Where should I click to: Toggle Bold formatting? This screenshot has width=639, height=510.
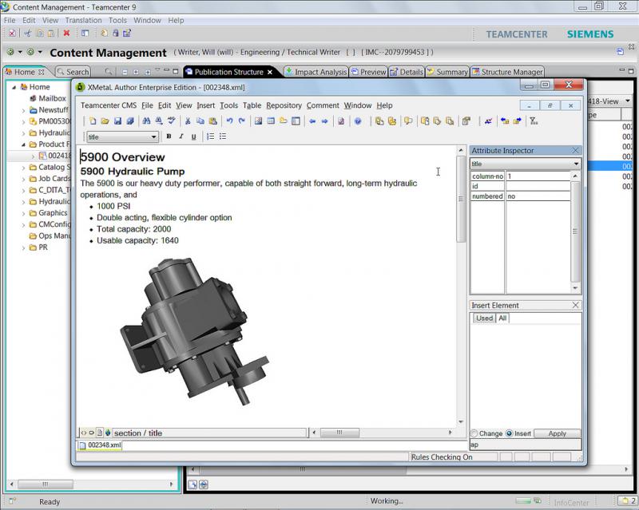(169, 136)
